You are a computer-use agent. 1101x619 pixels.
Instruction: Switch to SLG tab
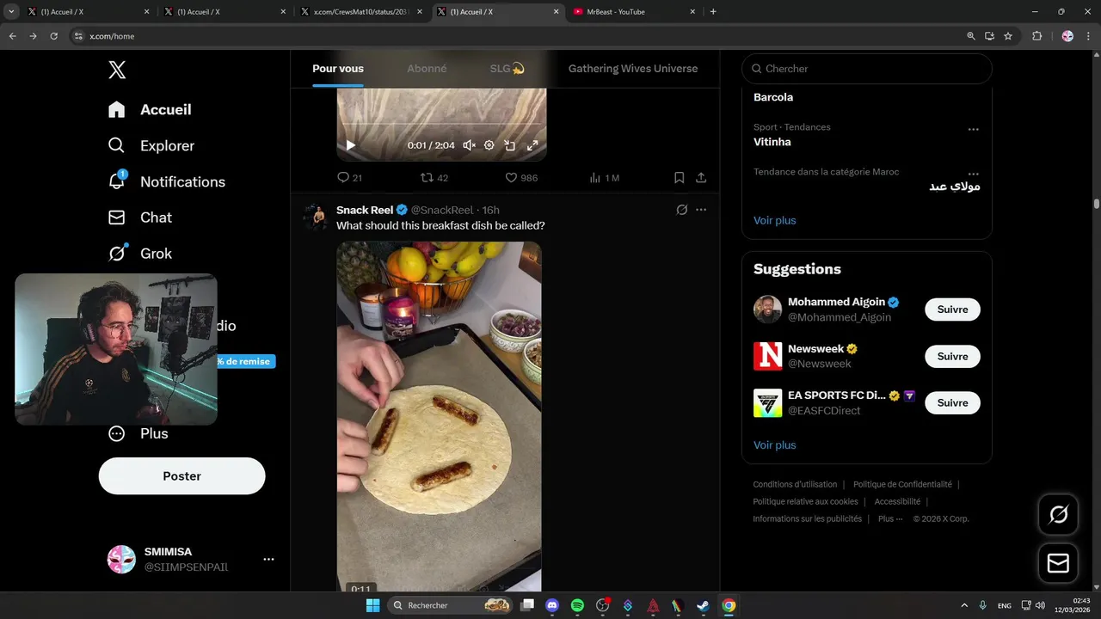pos(507,69)
